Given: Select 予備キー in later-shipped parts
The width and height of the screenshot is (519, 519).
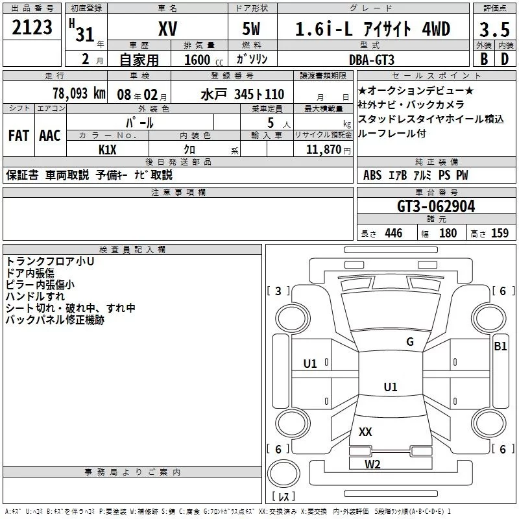Looking at the screenshot, I should 112,175.
